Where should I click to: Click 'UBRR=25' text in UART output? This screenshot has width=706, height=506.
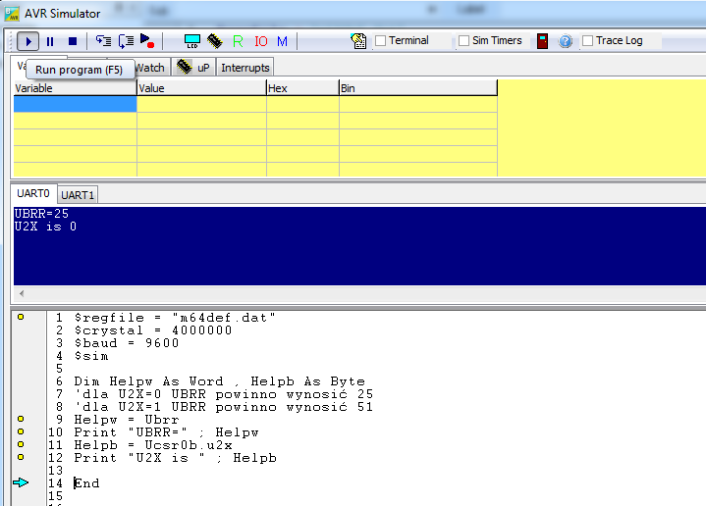[x=41, y=214]
